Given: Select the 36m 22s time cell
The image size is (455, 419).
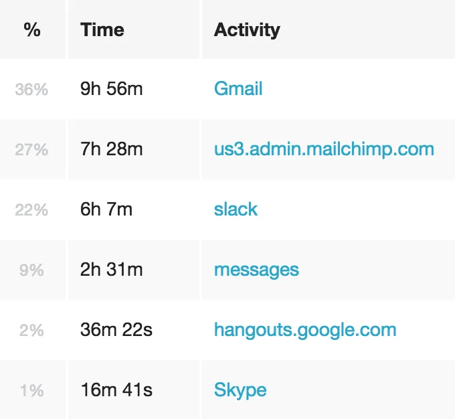Looking at the screenshot, I should pyautogui.click(x=116, y=330).
